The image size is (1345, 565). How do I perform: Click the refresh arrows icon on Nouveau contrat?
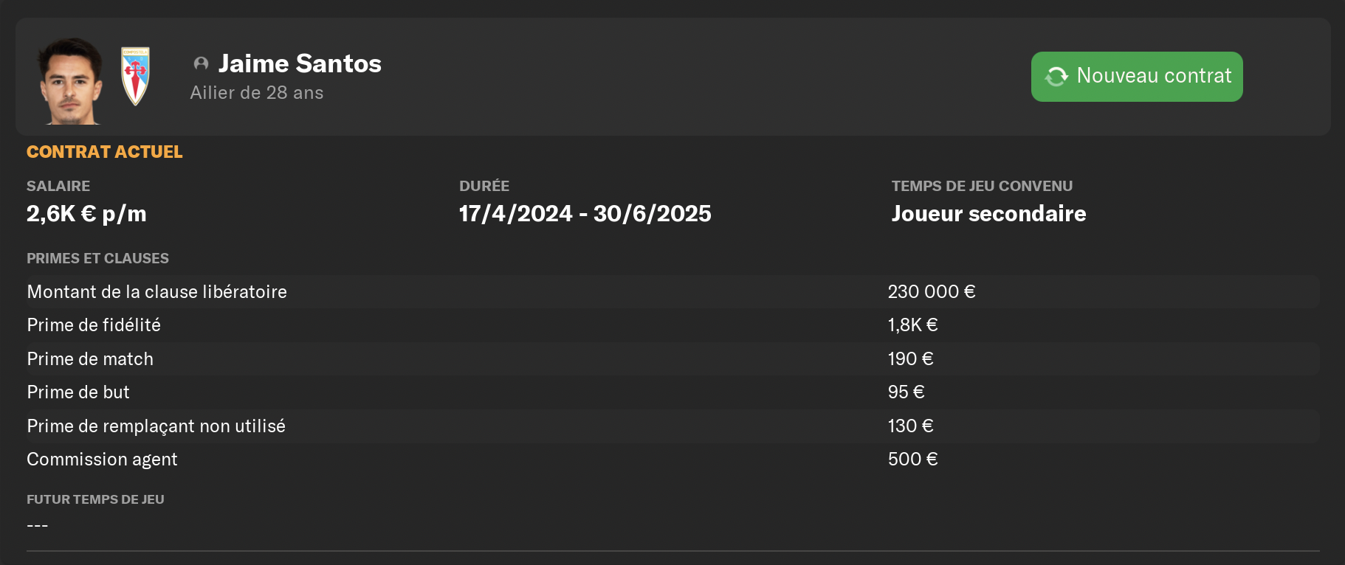click(1056, 77)
